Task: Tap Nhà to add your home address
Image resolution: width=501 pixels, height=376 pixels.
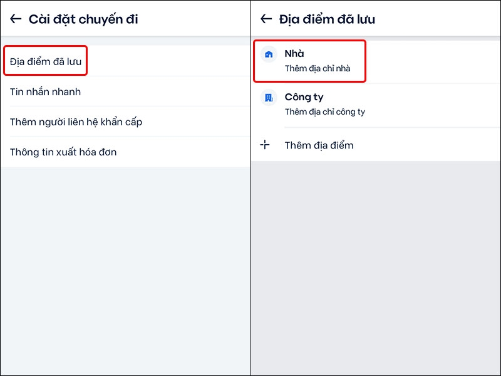Action: click(x=294, y=54)
